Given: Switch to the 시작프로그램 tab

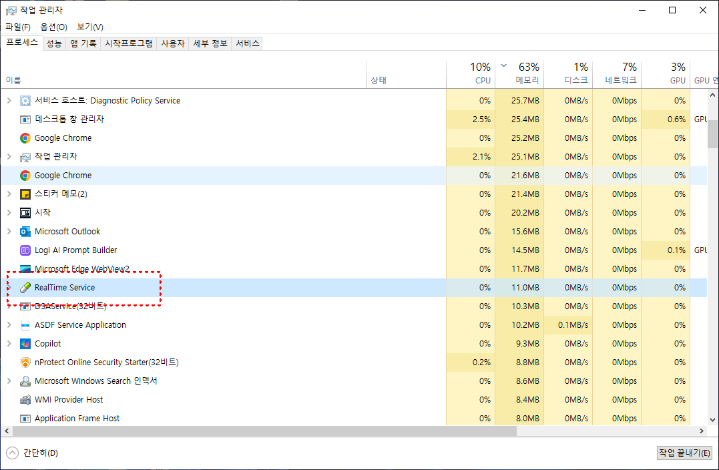Looking at the screenshot, I should point(129,43).
